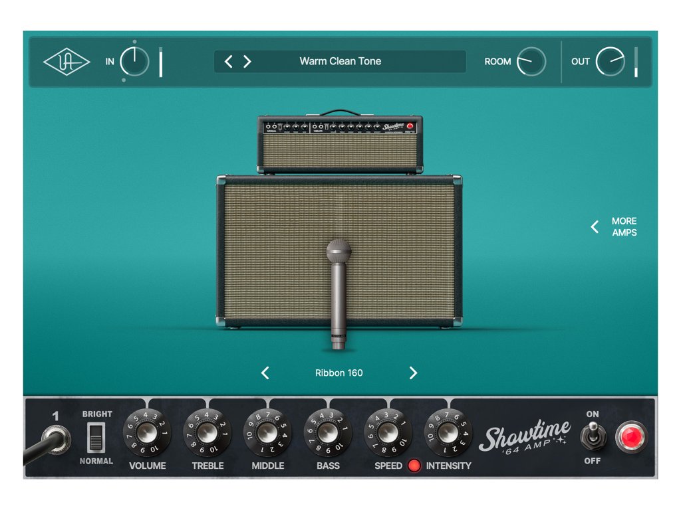Viewport: 681px width, 510px height.
Task: Click the TREBLE knob
Action: [207, 432]
